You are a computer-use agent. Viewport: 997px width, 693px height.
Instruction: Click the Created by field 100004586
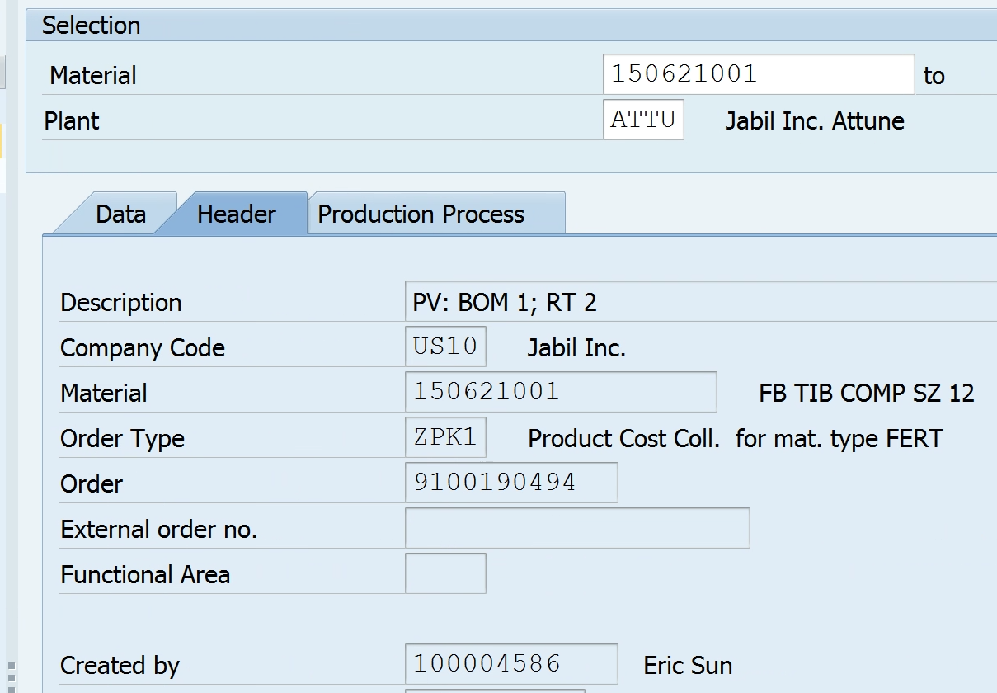click(x=510, y=664)
